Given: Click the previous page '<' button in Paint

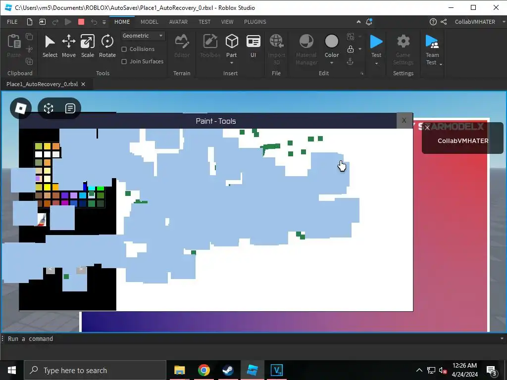Looking at the screenshot, I should pos(50,270).
